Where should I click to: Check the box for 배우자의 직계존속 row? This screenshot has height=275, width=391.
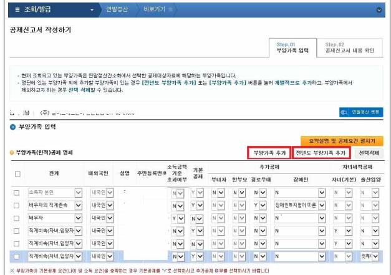(x=16, y=205)
